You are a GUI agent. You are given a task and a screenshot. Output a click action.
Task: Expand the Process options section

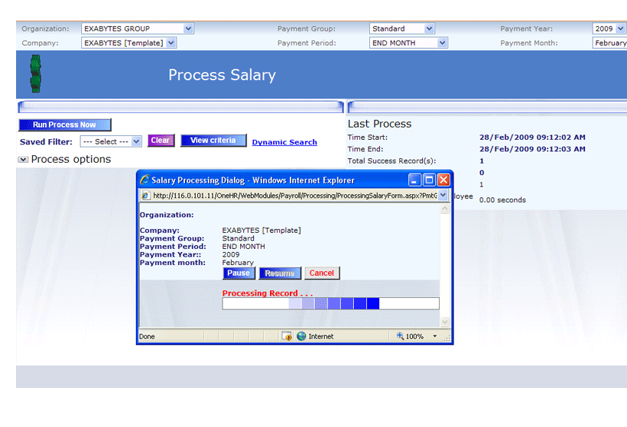(x=23, y=160)
